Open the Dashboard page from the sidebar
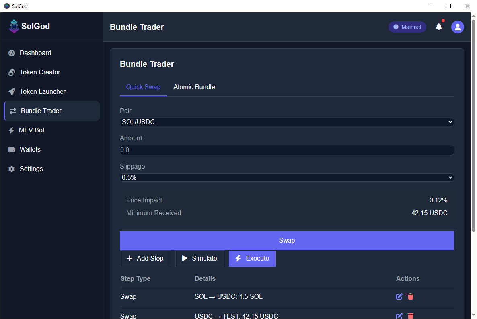Image resolution: width=477 pixels, height=319 pixels. click(11, 53)
